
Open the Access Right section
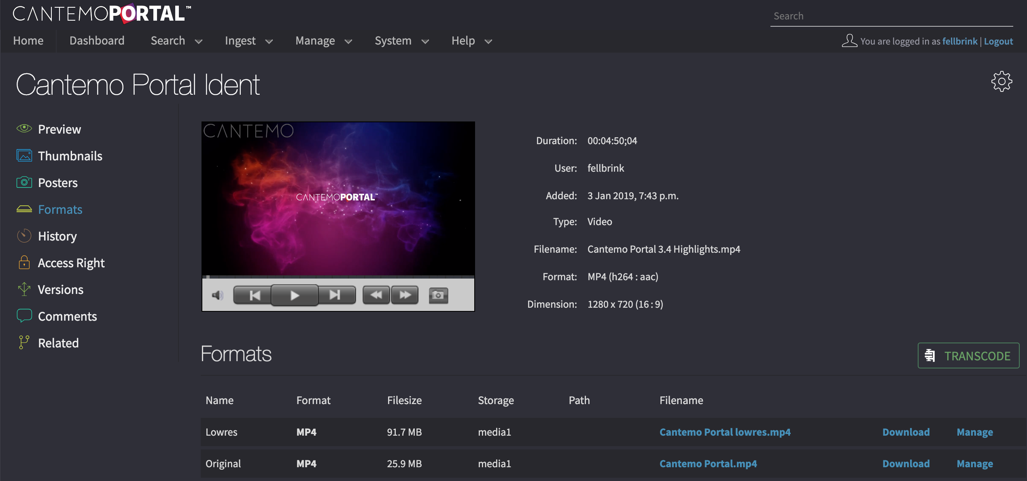pos(71,263)
